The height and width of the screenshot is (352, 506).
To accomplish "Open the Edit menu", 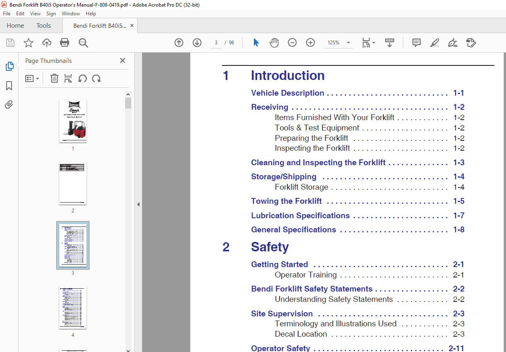I will coord(20,14).
